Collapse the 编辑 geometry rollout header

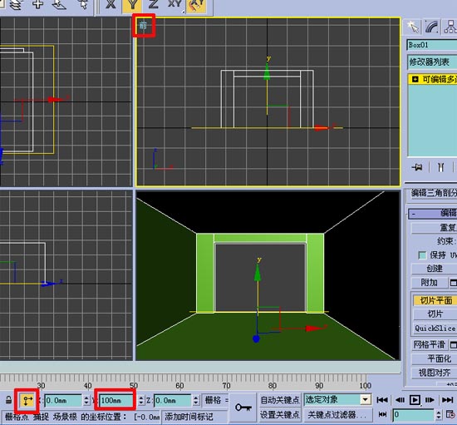point(433,213)
